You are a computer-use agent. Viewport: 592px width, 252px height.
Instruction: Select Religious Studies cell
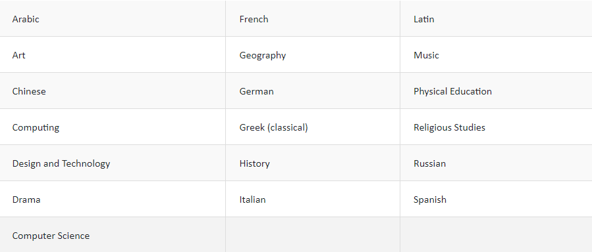[x=496, y=127]
